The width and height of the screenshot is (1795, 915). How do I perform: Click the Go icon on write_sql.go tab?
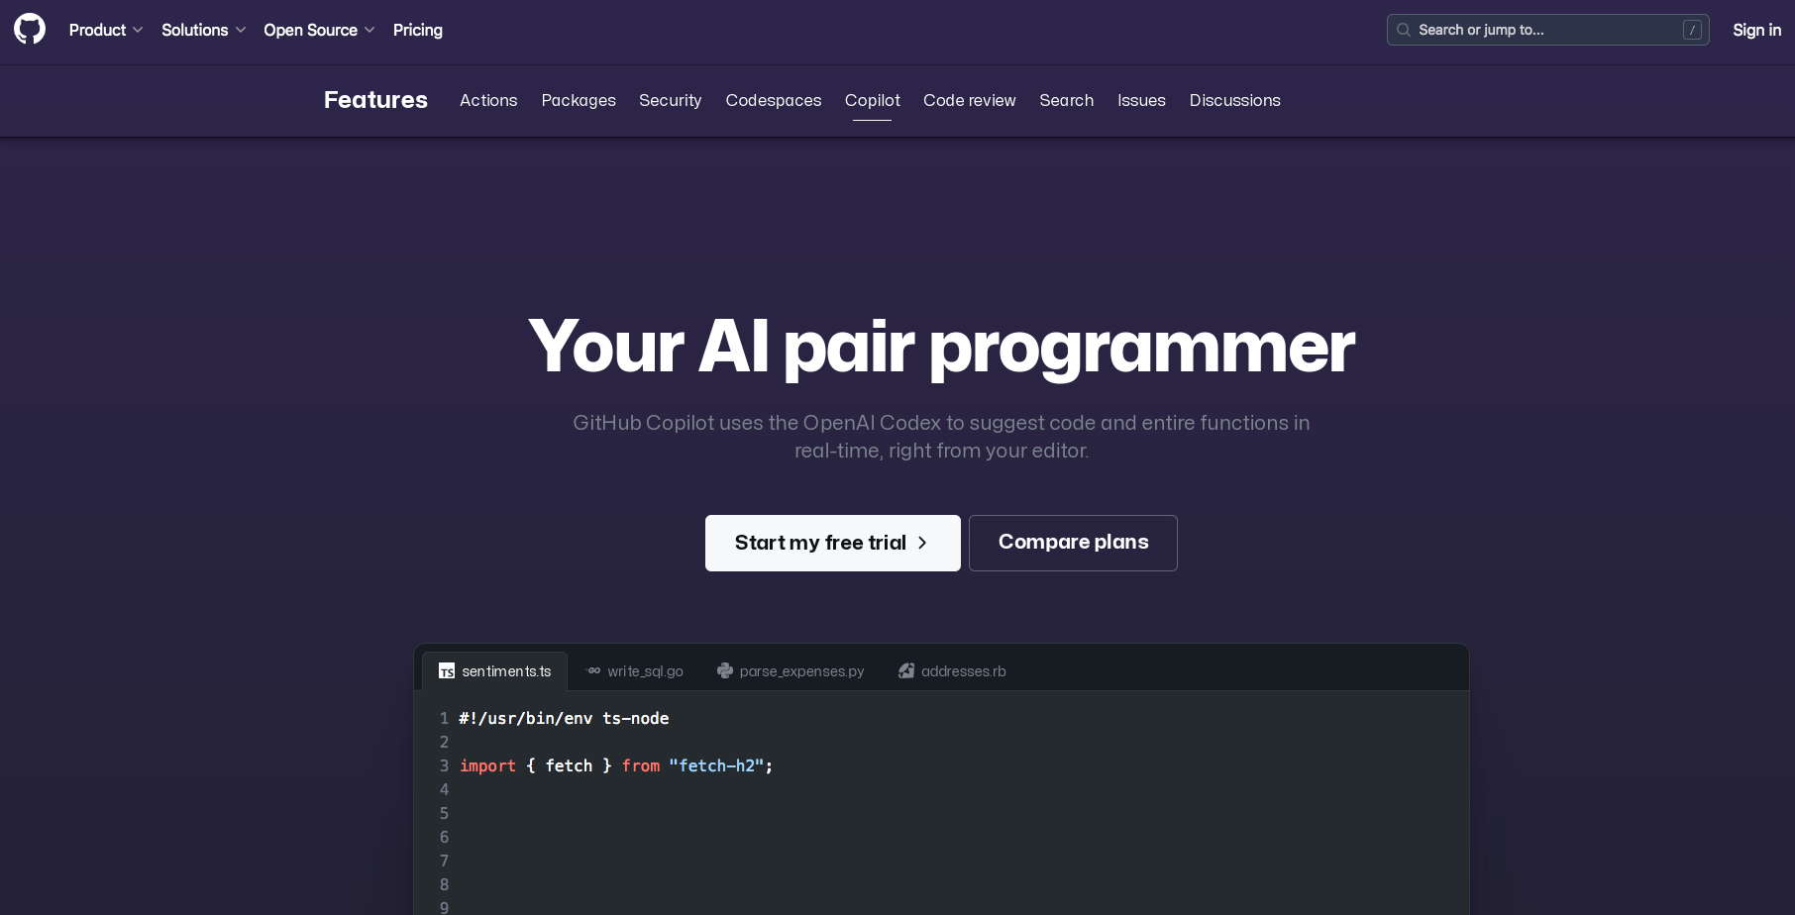[x=593, y=671]
